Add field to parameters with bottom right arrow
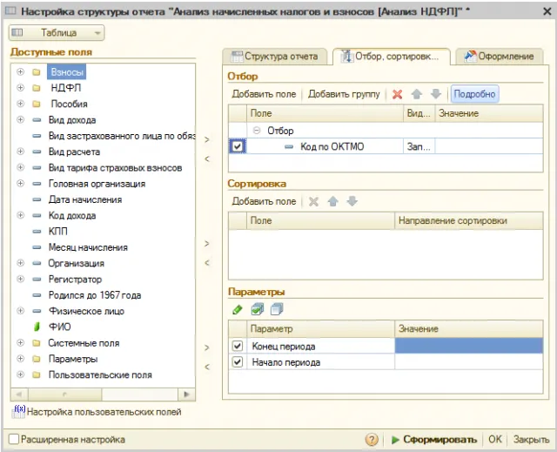This screenshot has width=557, height=452. click(207, 347)
